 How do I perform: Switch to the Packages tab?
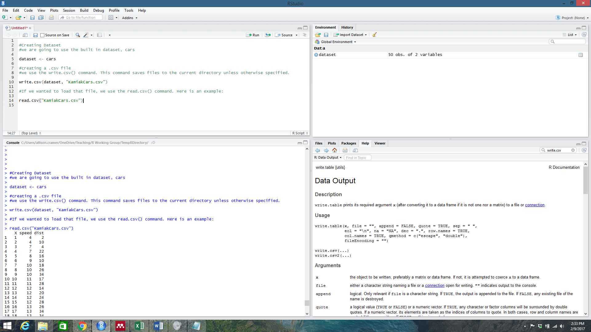pyautogui.click(x=348, y=143)
